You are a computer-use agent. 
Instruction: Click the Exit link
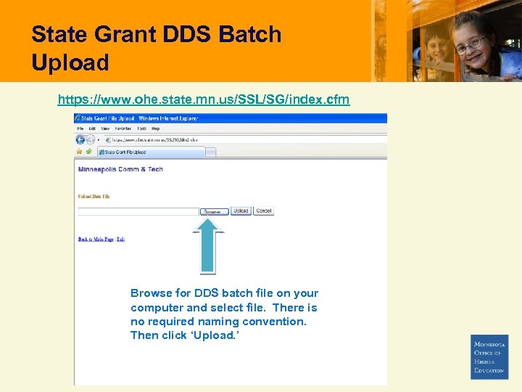[120, 239]
